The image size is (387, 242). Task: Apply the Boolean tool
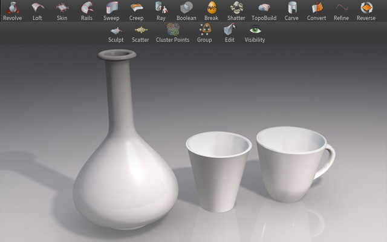pos(186,11)
